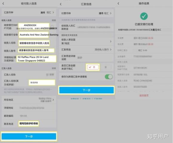Click 返回首页 link
The image size is (173, 143).
coord(144,95)
